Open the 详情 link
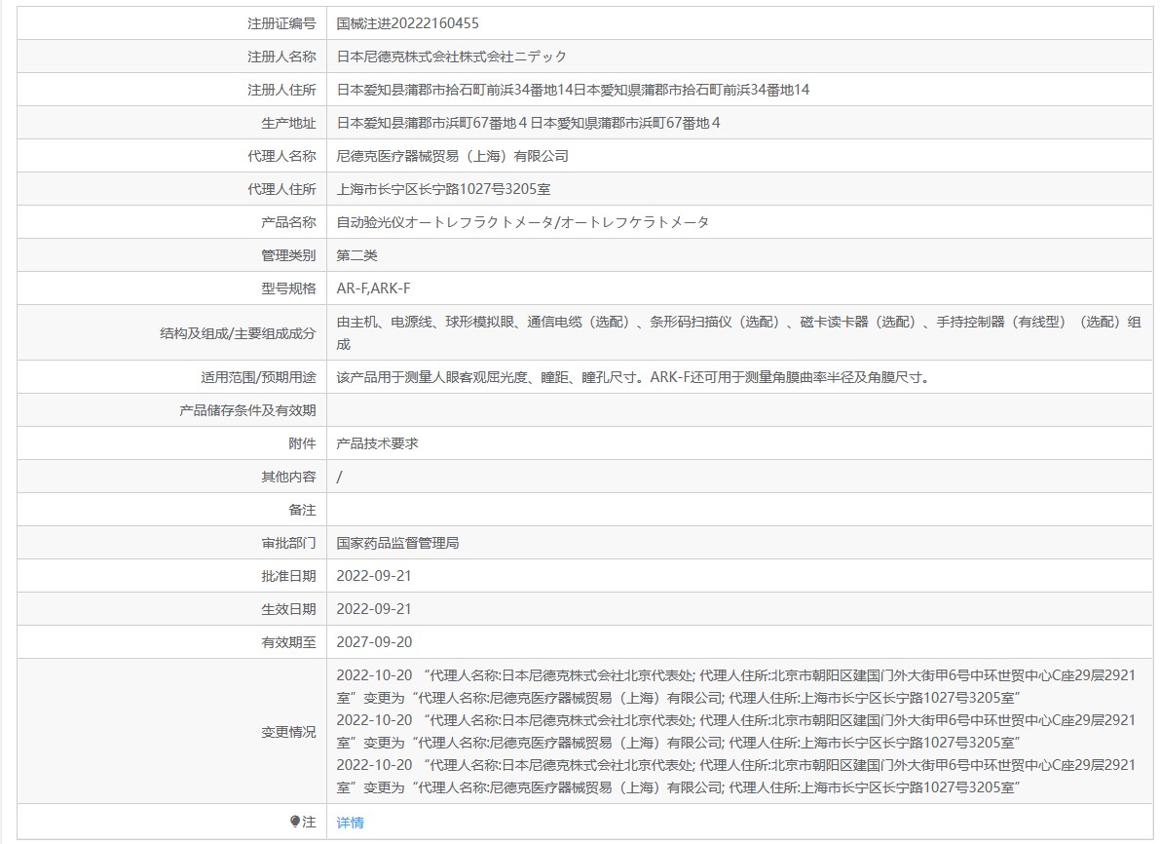 [x=350, y=823]
